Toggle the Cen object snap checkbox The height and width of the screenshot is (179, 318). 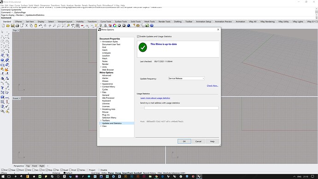click(x=34, y=170)
